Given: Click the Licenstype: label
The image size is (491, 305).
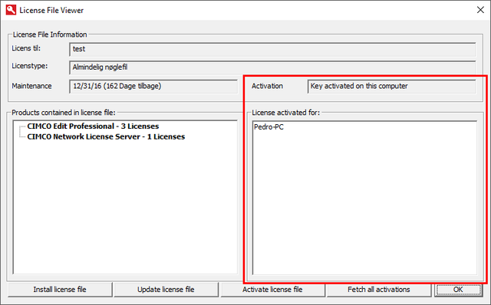Looking at the screenshot, I should click(30, 66).
